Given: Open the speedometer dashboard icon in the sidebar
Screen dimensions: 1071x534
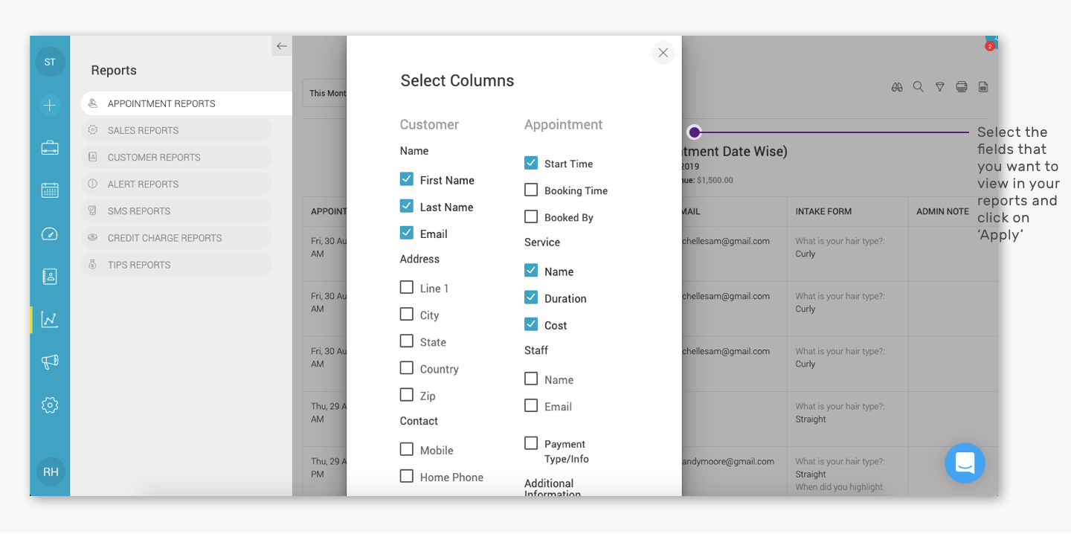Looking at the screenshot, I should [50, 234].
